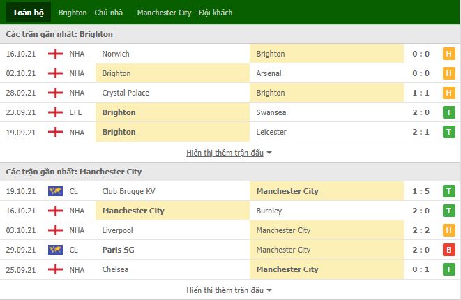
Task: Click green T badge for Chelsea match
Action: pos(448,269)
